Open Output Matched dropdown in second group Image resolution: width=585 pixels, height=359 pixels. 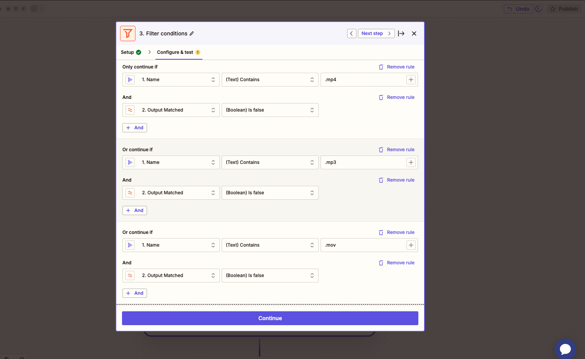click(171, 193)
